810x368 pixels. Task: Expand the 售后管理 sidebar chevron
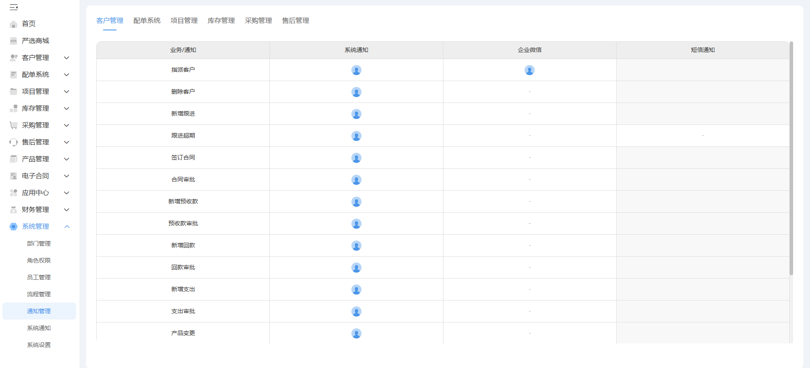tap(66, 142)
